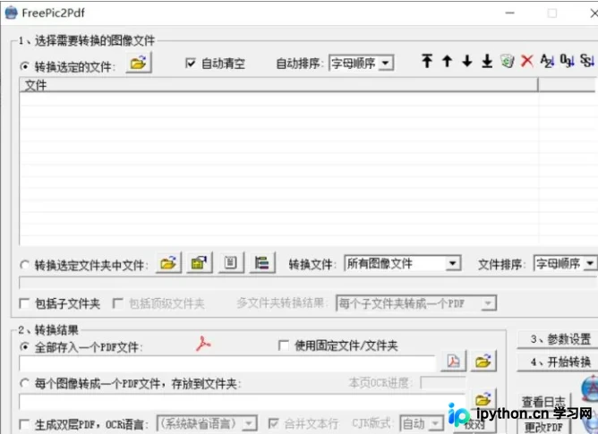598x434 pixels.
Task: Open 3、参数设置
Action: coord(560,338)
